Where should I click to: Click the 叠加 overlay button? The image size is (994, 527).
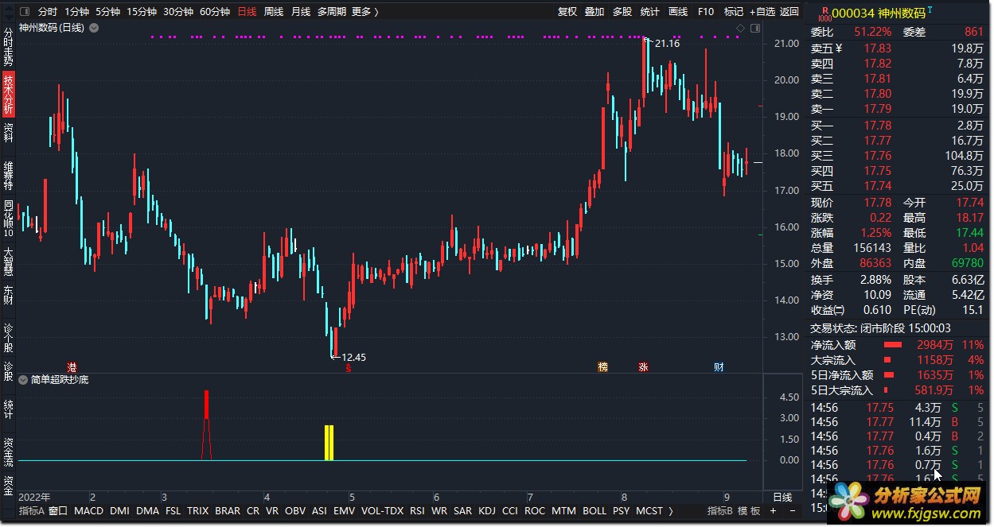click(x=594, y=12)
